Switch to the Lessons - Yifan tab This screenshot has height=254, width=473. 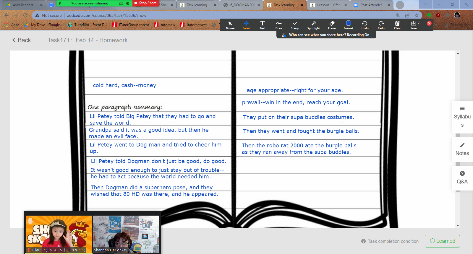tap(328, 5)
